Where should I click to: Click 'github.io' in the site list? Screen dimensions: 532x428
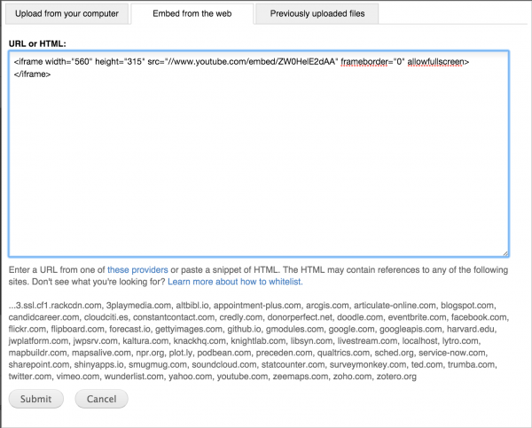pos(244,329)
